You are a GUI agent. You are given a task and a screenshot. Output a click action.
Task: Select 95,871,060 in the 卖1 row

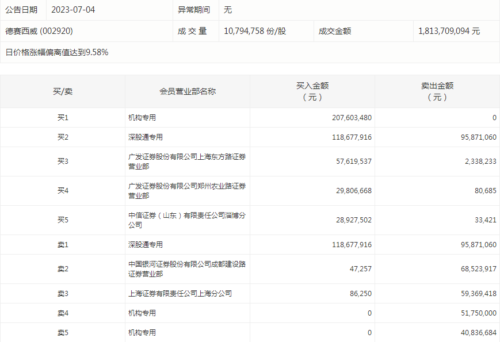pyautogui.click(x=479, y=244)
